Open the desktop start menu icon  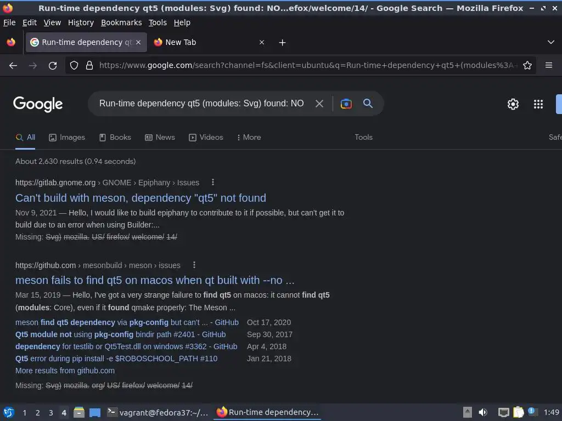(9, 412)
